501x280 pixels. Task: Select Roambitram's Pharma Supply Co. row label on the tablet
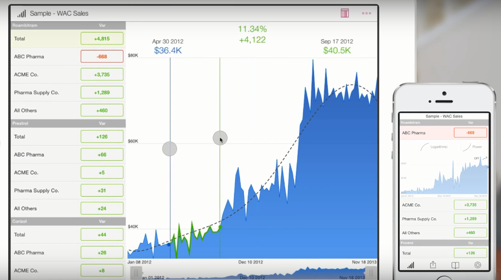pyautogui.click(x=36, y=92)
